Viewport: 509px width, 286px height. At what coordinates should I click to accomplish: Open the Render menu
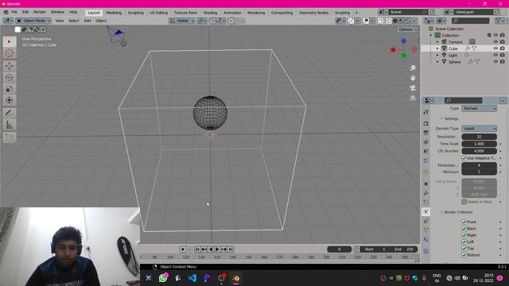40,13
